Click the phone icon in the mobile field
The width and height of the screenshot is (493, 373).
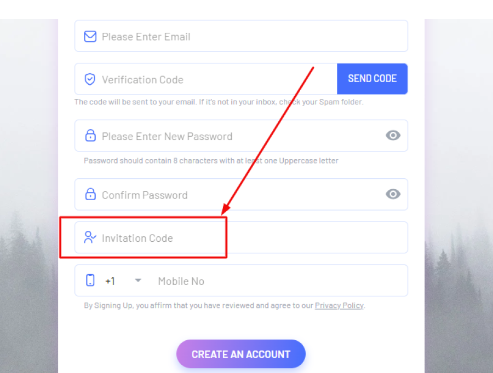click(90, 281)
